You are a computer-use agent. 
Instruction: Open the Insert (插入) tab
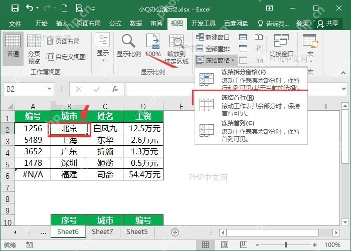62,23
